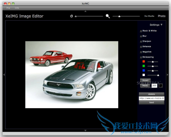The height and width of the screenshot is (137, 171).
Task: Enable the Black & White checkbox
Action: [141, 31]
